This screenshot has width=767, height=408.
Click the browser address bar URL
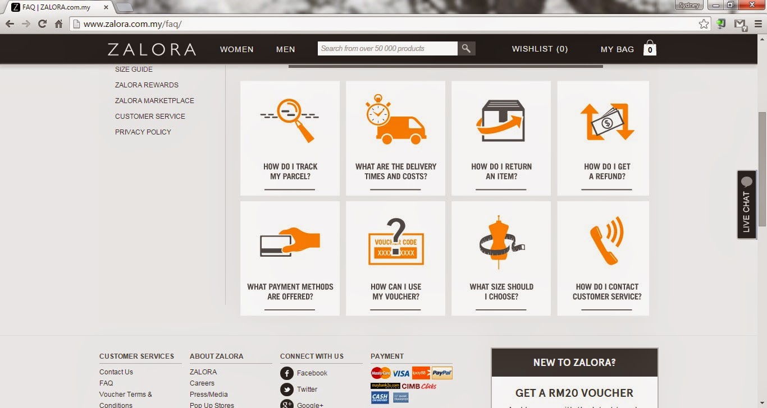point(133,24)
